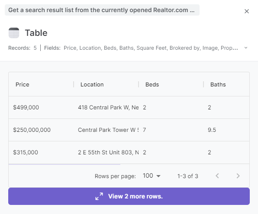Click the Records: 5 label
The width and height of the screenshot is (258, 214).
click(23, 48)
